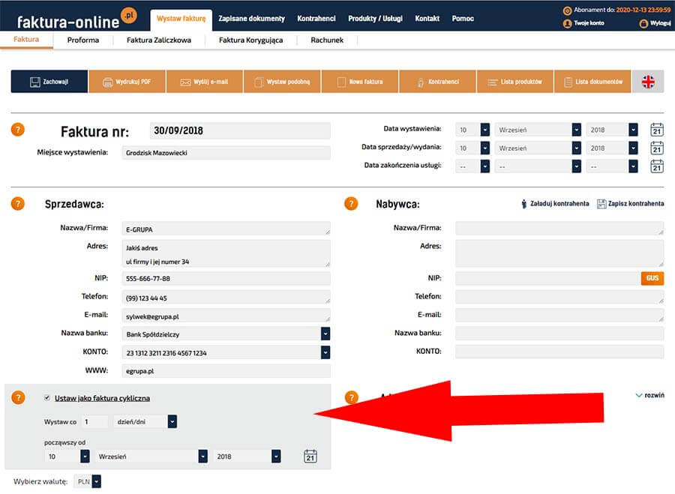Click Nowa faktura button

pyautogui.click(x=360, y=81)
